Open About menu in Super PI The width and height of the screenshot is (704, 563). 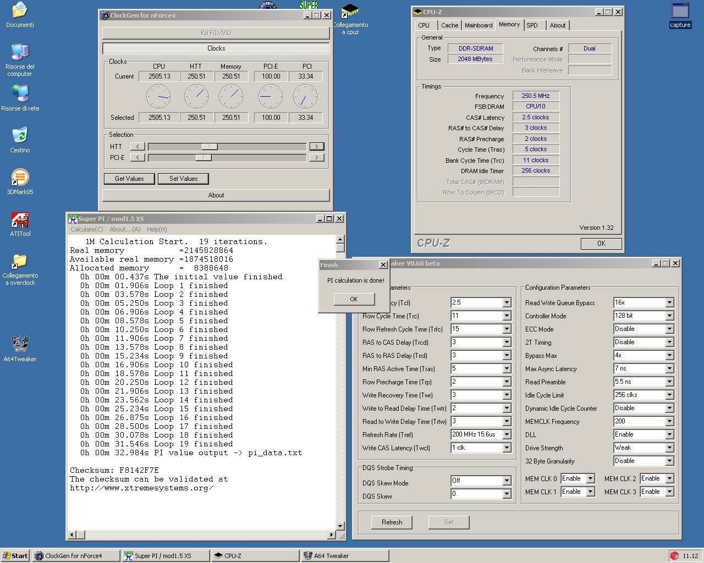coord(125,229)
